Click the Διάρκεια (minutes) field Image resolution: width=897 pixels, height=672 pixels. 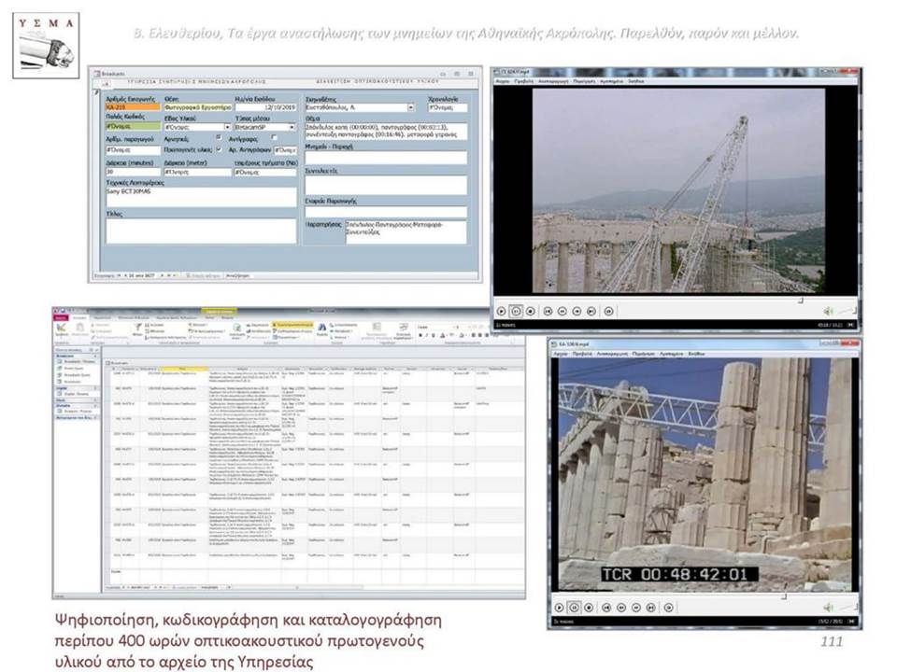133,172
